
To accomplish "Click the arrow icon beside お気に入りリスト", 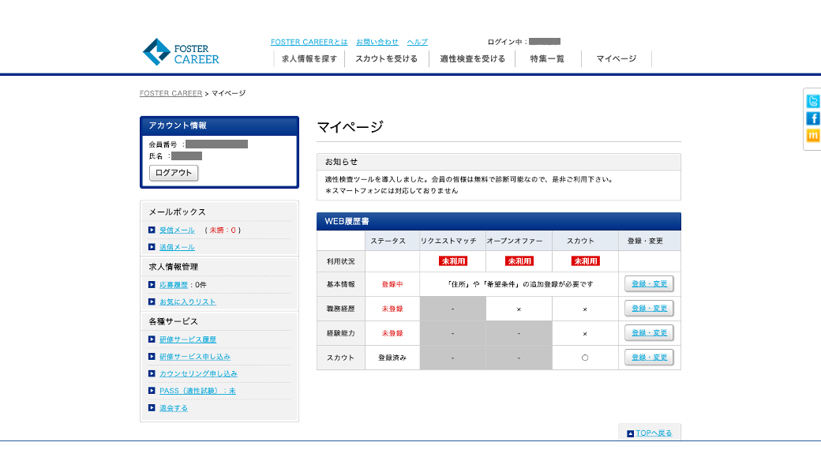I will click(152, 302).
